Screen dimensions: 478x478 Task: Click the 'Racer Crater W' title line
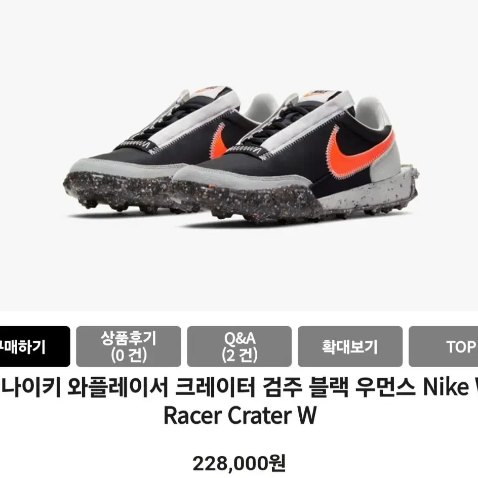(x=240, y=415)
